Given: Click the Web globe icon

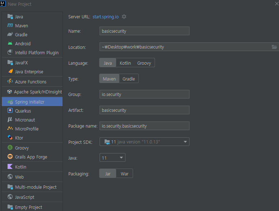Looking at the screenshot, I should (10, 176).
